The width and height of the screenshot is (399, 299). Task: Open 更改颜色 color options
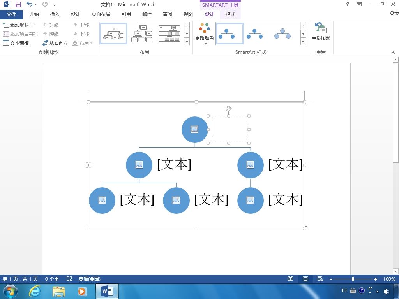pyautogui.click(x=204, y=34)
